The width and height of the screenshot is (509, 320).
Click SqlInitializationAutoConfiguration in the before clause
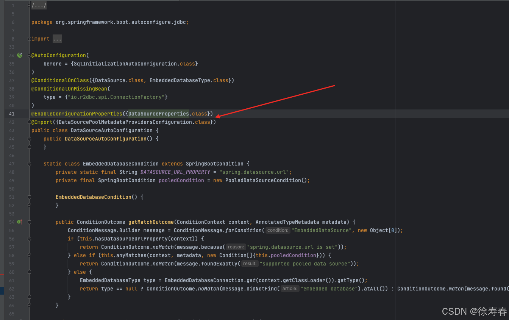[125, 64]
